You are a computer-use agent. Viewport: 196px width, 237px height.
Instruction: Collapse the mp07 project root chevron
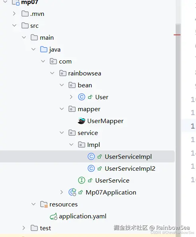pyautogui.click(x=5, y=2)
